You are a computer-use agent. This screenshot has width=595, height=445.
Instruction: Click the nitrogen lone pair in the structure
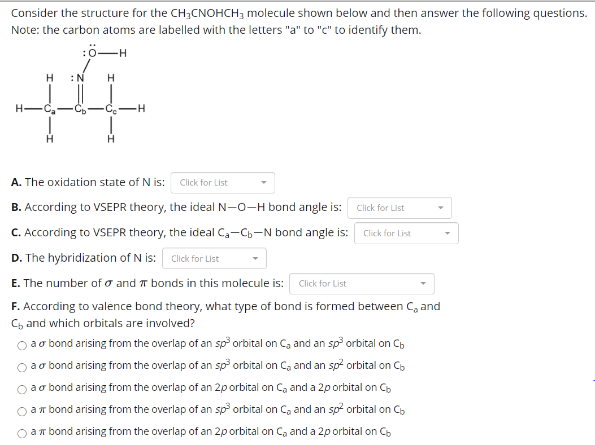click(x=72, y=78)
